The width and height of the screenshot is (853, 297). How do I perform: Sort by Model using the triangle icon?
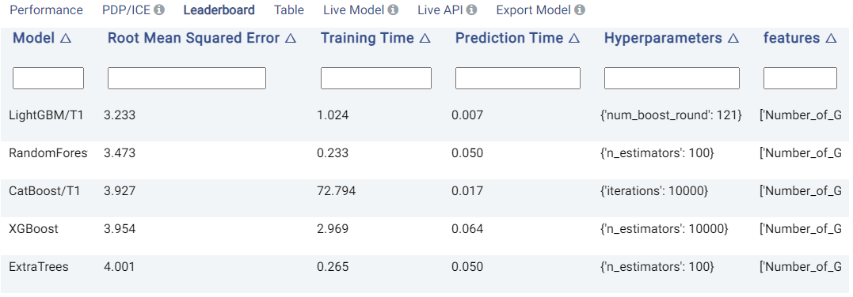click(x=66, y=39)
